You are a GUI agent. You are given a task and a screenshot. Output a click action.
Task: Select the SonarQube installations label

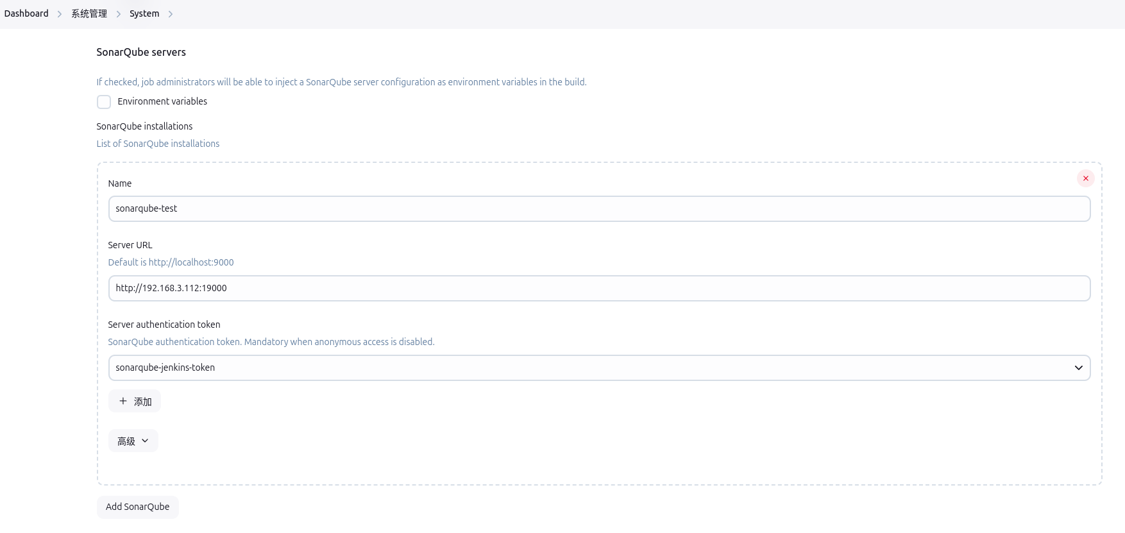[x=144, y=126]
